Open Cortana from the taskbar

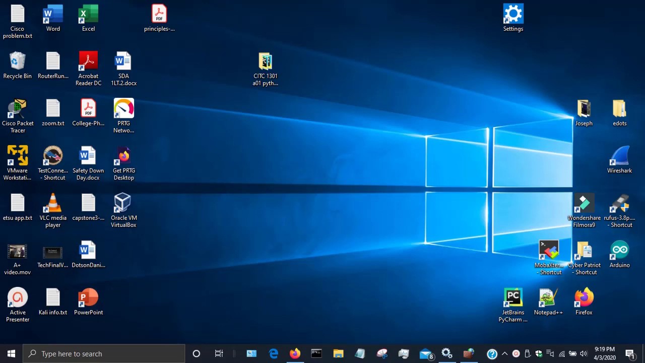click(x=197, y=353)
